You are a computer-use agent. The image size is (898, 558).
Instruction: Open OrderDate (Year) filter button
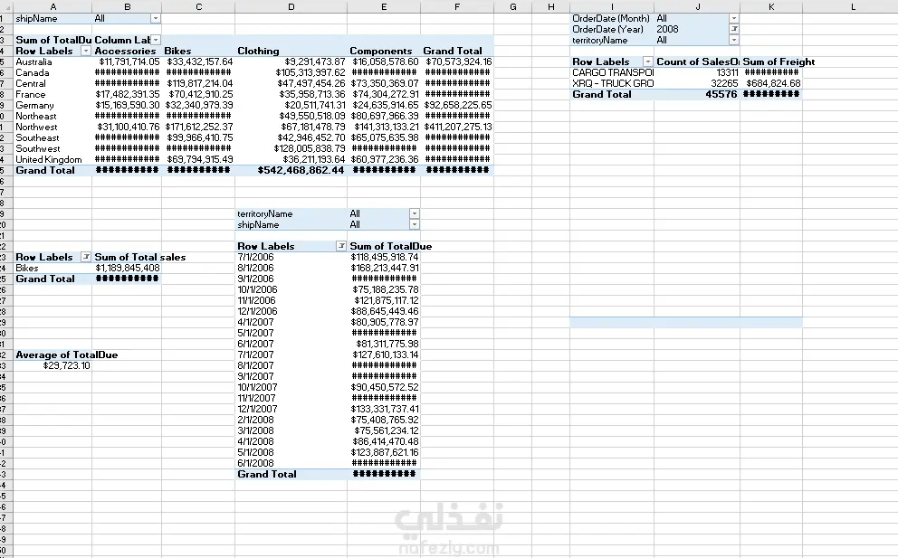[733, 29]
